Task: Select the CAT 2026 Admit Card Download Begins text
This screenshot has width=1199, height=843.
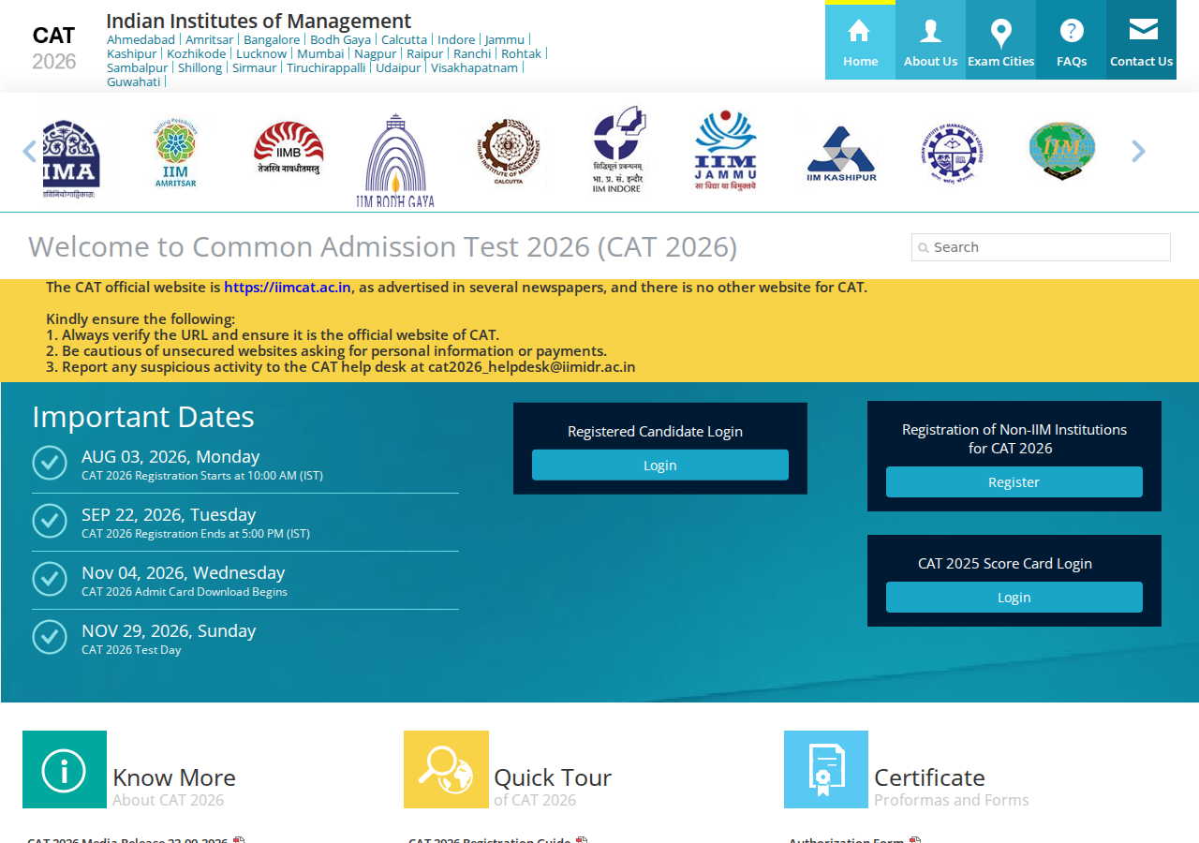Action: click(185, 592)
